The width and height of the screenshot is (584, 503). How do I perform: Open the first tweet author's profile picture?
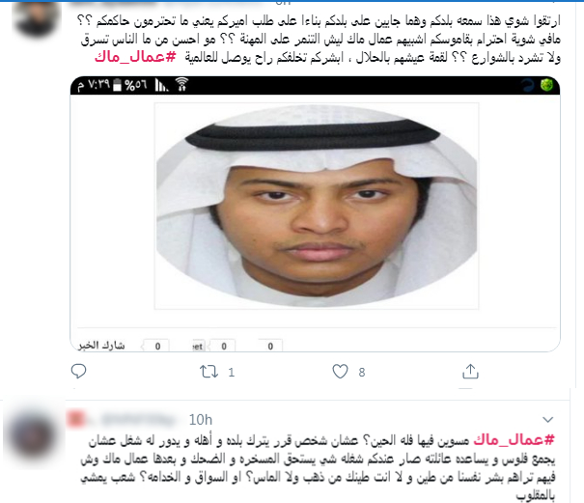click(x=36, y=18)
